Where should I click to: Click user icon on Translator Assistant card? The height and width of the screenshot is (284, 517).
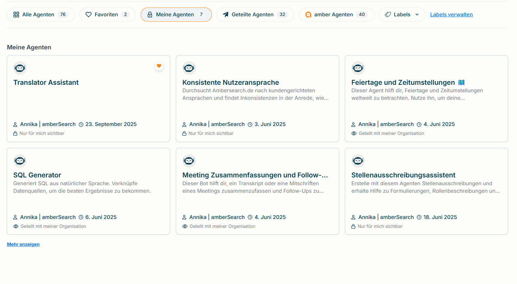15,125
